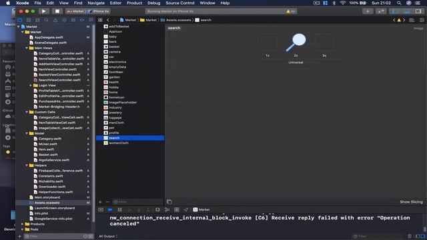
Task: Open the All Output dropdown
Action: [x=108, y=236]
